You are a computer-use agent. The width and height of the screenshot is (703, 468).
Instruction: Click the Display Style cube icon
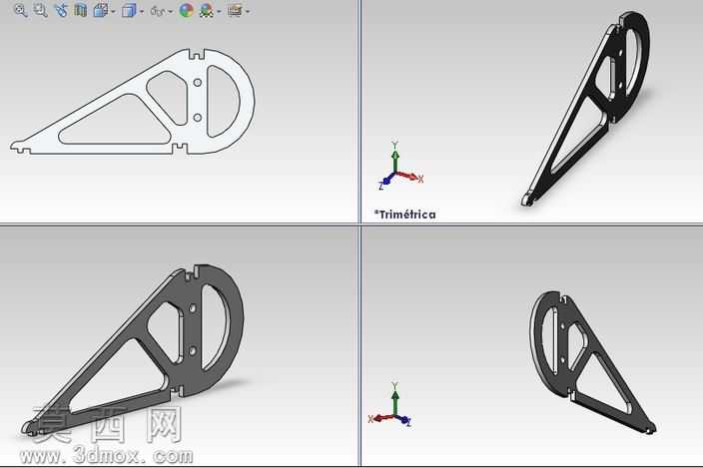pyautogui.click(x=129, y=10)
